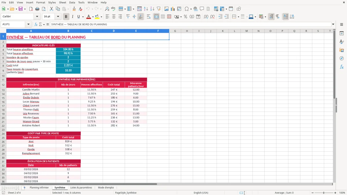Cut the selection with scissors icon

tap(51, 9)
